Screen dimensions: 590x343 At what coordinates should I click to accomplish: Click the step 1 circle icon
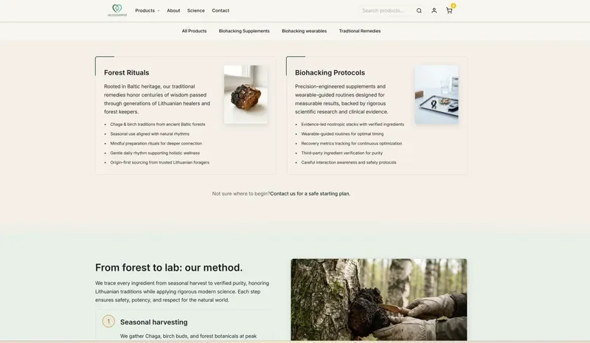(108, 321)
